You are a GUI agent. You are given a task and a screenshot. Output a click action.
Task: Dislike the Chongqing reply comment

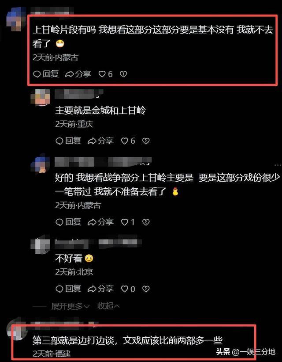[x=146, y=141]
